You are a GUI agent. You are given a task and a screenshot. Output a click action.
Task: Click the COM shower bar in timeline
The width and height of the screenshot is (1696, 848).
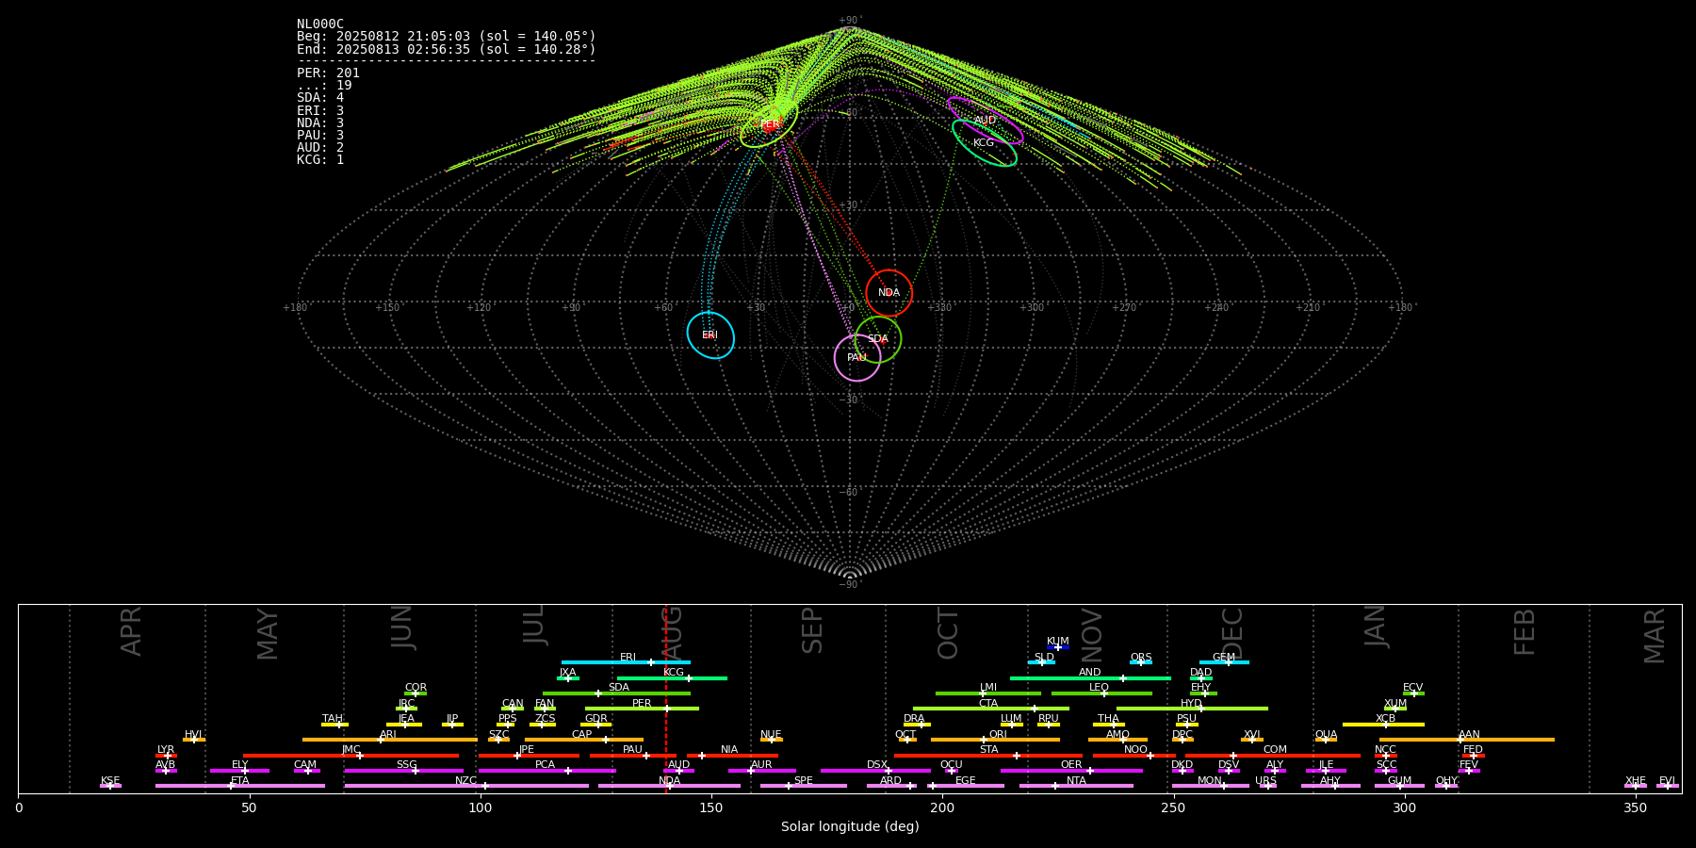click(1274, 755)
